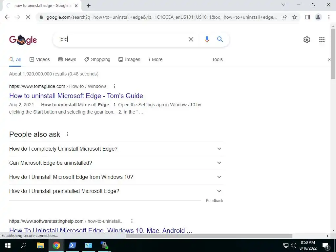Screen dimensions: 336x252
Task: Select the All results tab
Action: (x=15, y=59)
